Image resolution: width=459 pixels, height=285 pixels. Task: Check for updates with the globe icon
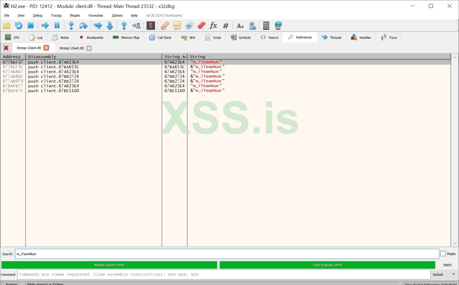click(278, 26)
